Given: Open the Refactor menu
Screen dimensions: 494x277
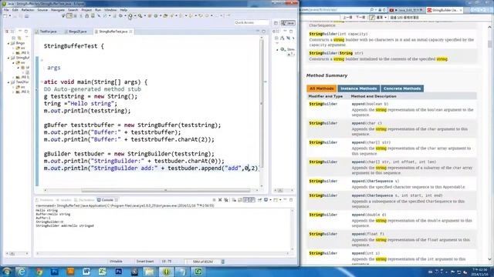Looking at the screenshot, I should click(x=28, y=10).
